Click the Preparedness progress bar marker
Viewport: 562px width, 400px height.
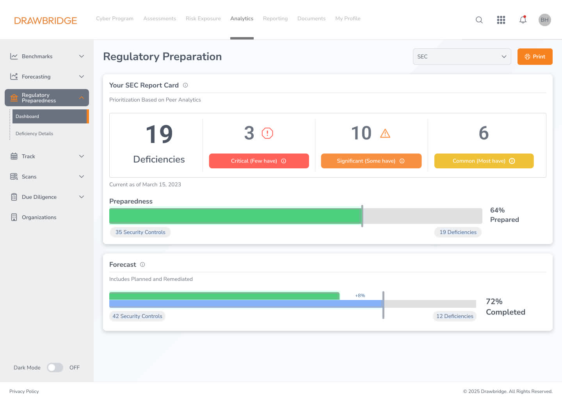tap(362, 216)
